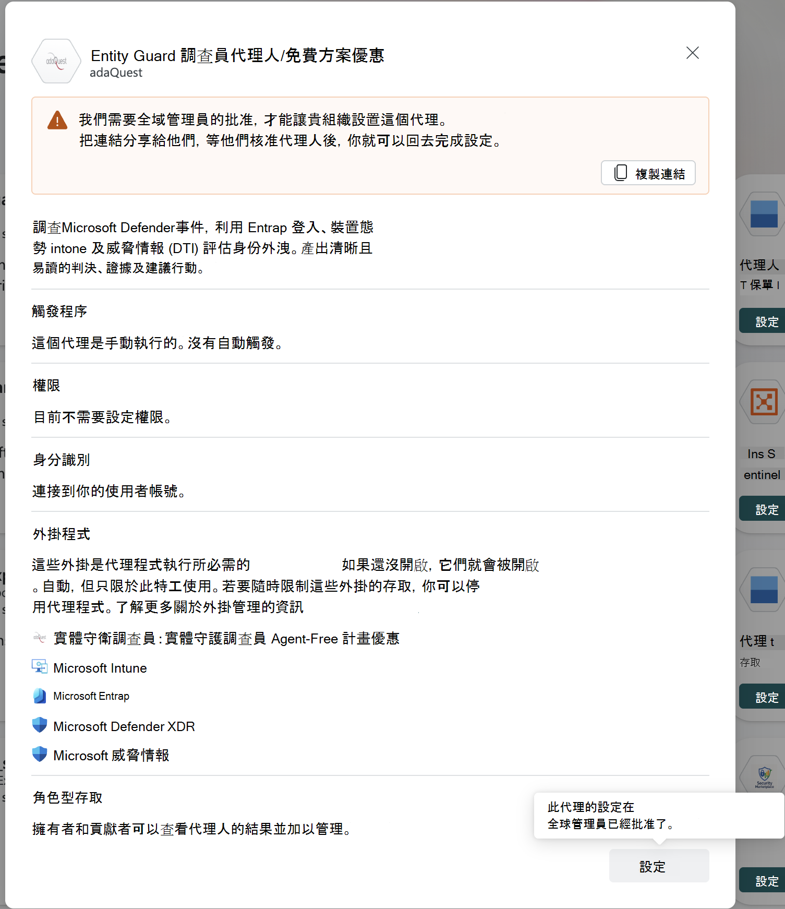Click 設定 under the Security Marketplace card
The height and width of the screenshot is (909, 785).
763,881
